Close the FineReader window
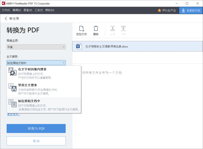Screen dimensions: 203x149 [x=197, y=3]
